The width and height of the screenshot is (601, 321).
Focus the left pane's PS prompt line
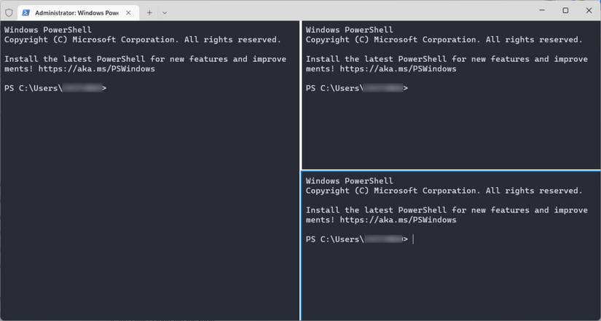(x=55, y=88)
